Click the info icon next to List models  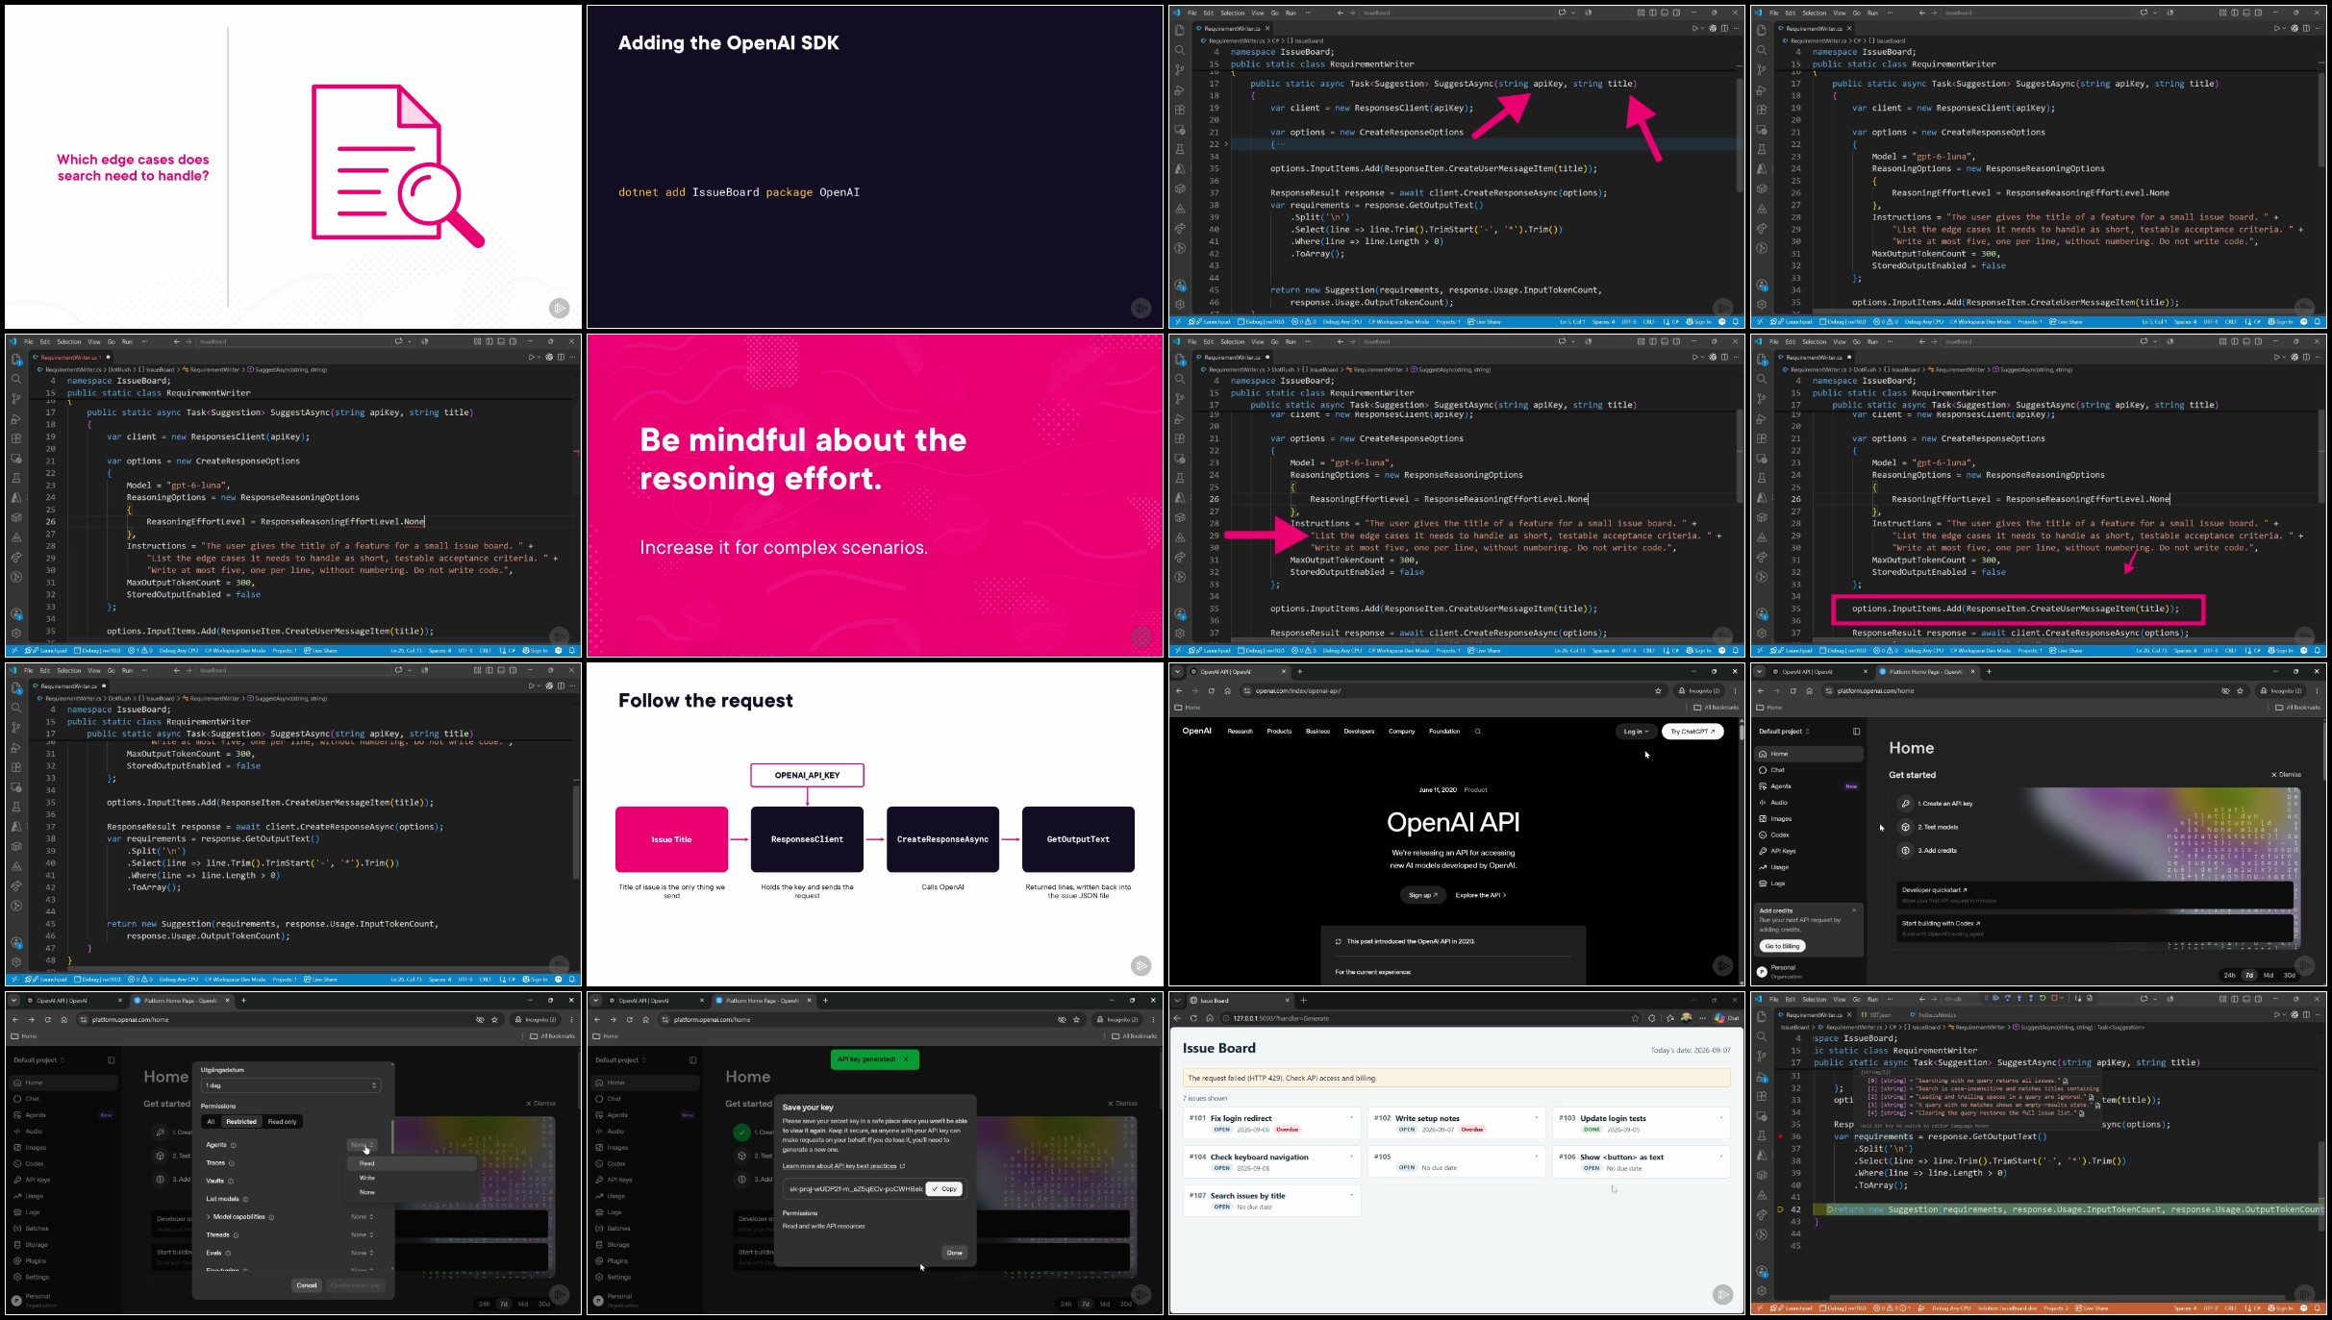246,1199
